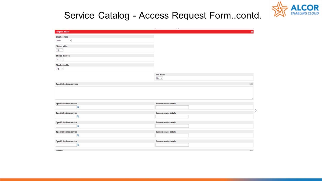Click the Service Catalog slide title
322x181 pixels.
point(163,15)
